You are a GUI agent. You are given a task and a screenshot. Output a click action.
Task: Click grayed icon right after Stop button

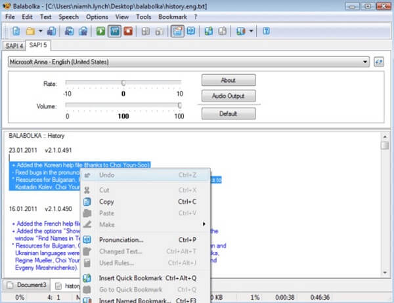coord(146,31)
